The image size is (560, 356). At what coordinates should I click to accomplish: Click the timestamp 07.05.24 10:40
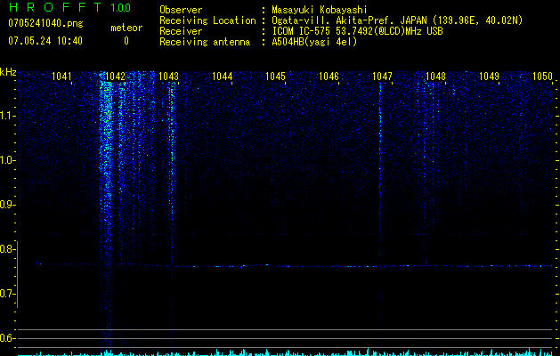[x=45, y=41]
